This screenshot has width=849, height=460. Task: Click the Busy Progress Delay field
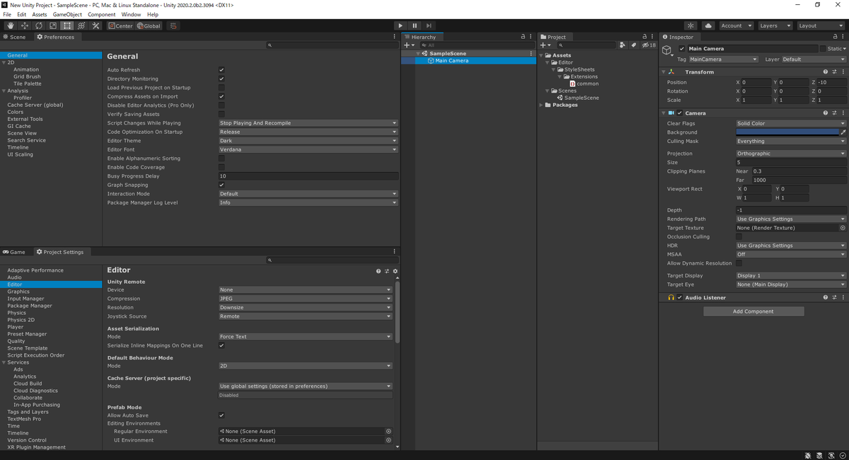[x=308, y=176]
